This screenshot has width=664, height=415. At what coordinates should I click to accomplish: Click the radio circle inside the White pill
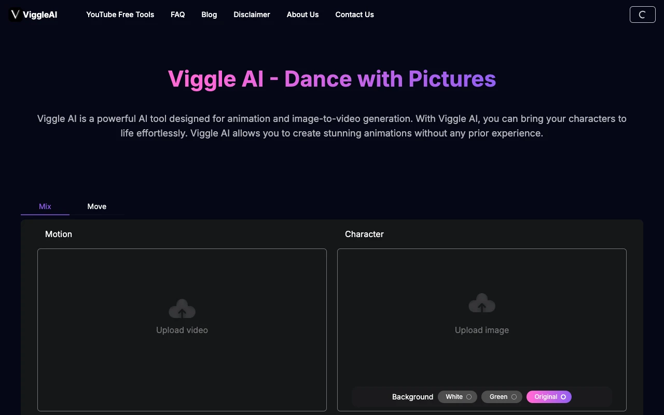pyautogui.click(x=468, y=397)
